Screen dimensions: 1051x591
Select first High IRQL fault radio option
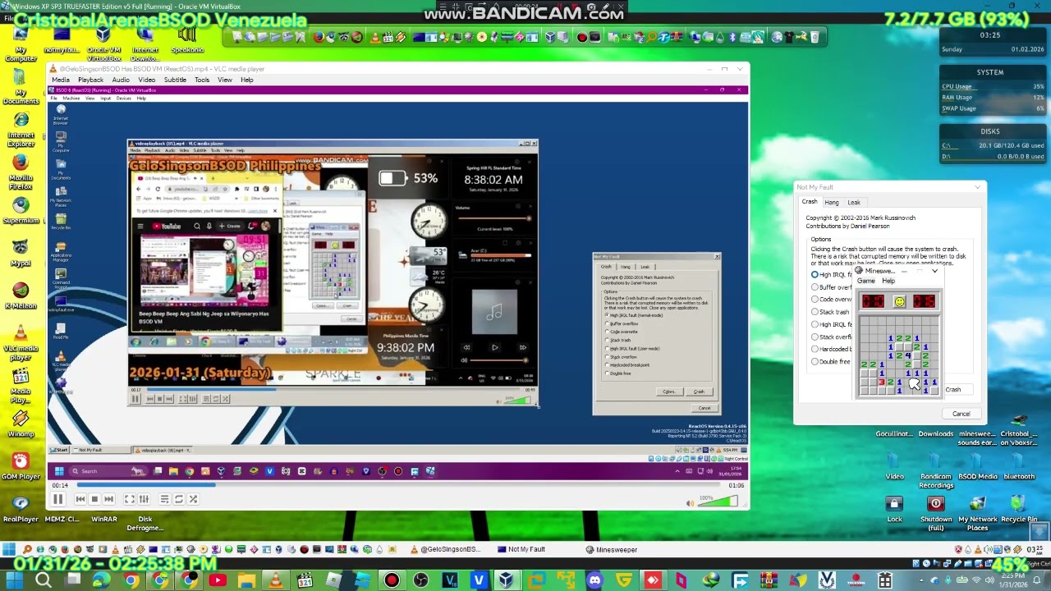pyautogui.click(x=815, y=274)
